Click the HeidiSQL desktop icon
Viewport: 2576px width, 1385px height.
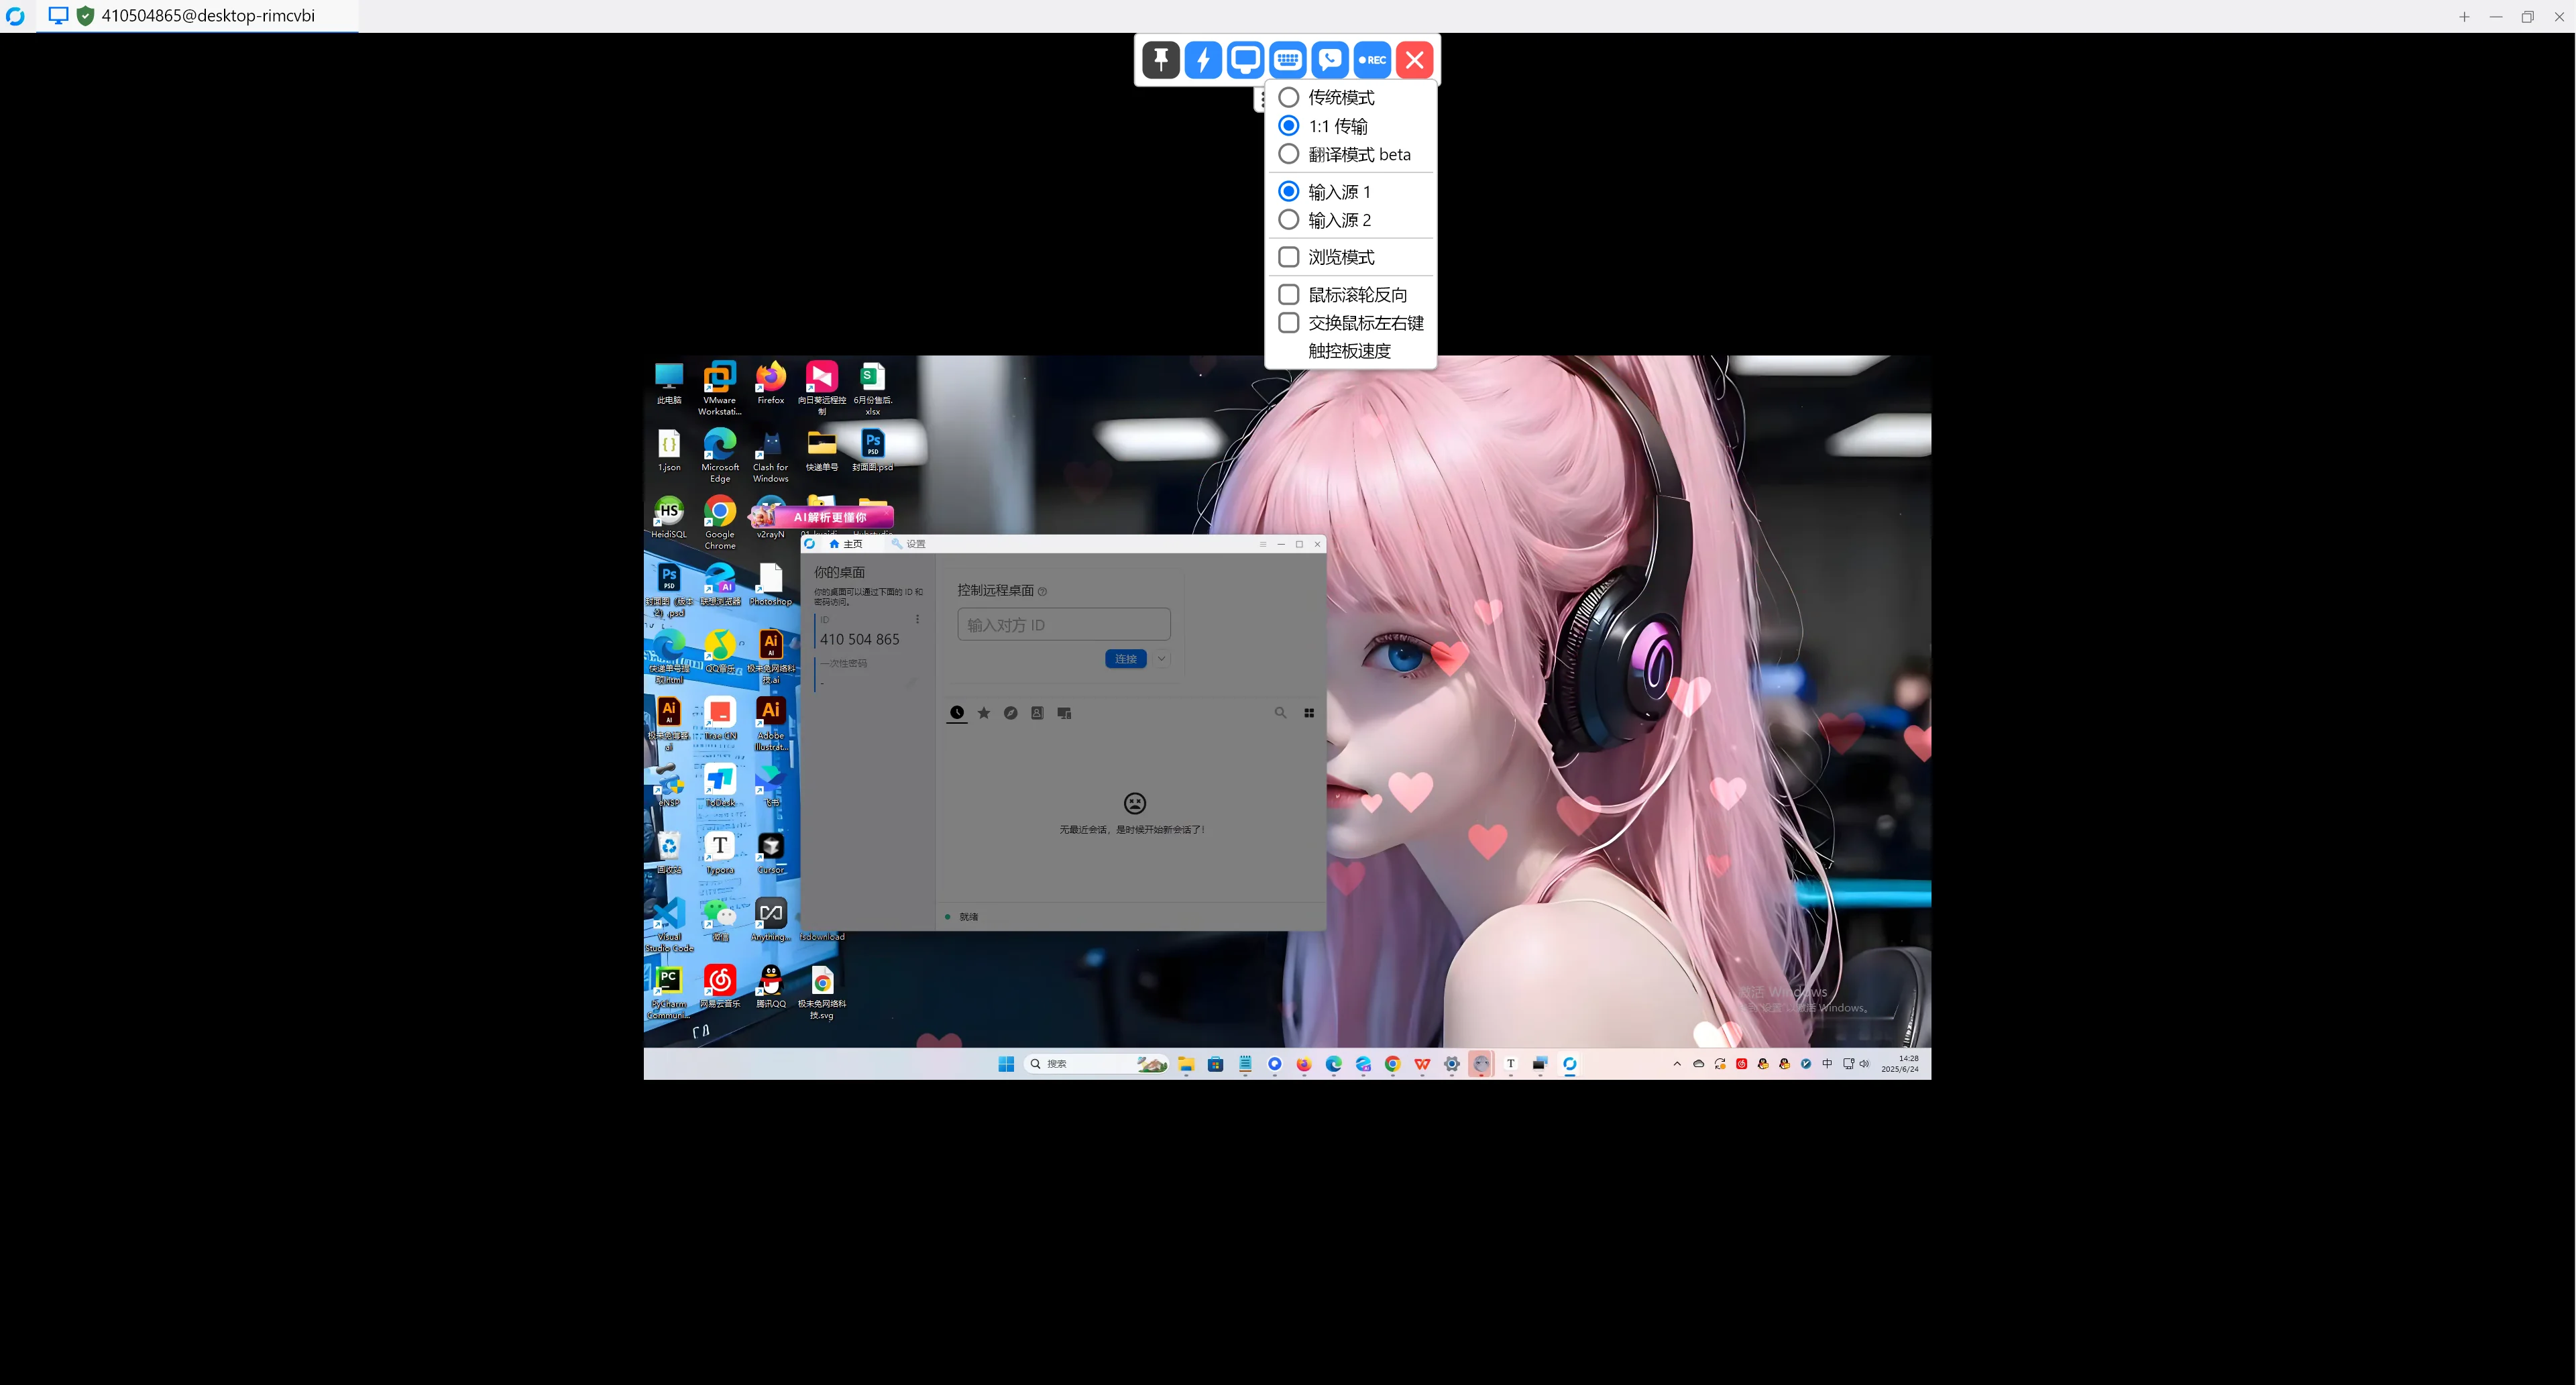tap(669, 518)
